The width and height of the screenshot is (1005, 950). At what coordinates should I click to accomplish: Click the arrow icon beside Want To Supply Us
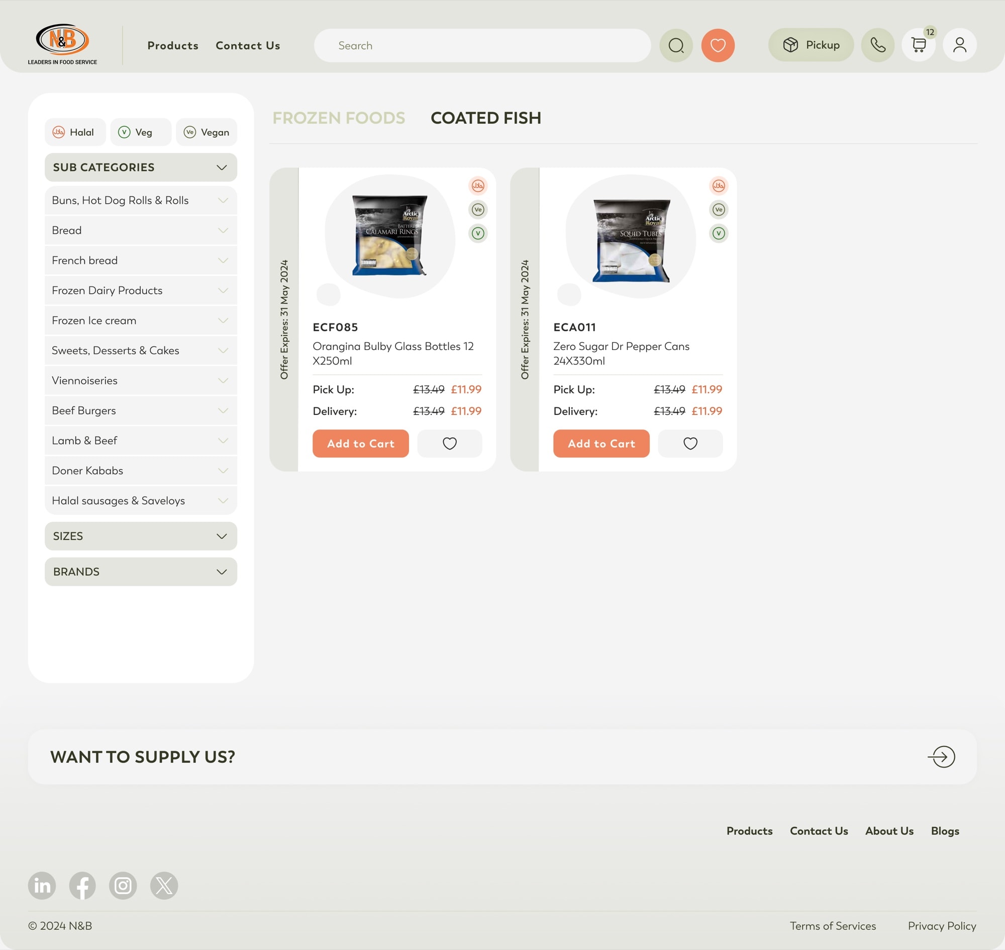(942, 757)
